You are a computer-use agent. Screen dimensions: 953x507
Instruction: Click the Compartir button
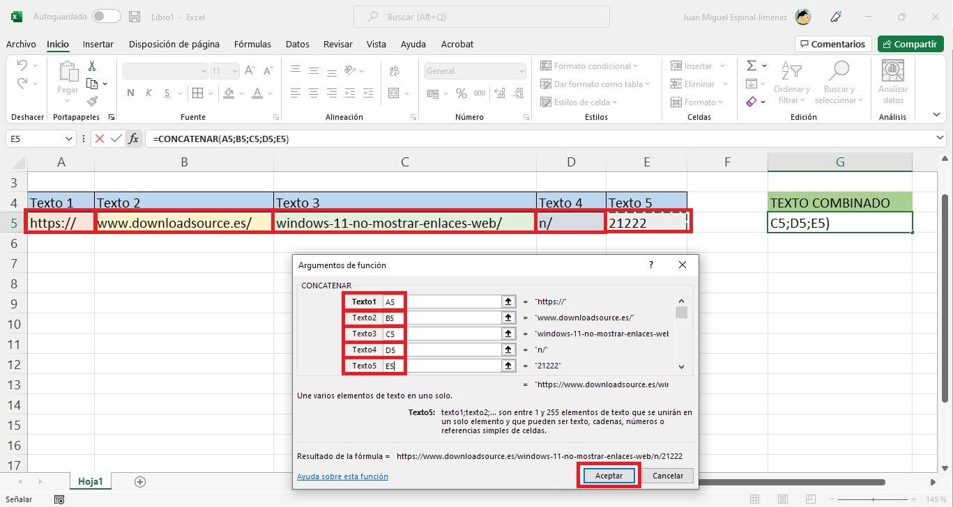910,44
